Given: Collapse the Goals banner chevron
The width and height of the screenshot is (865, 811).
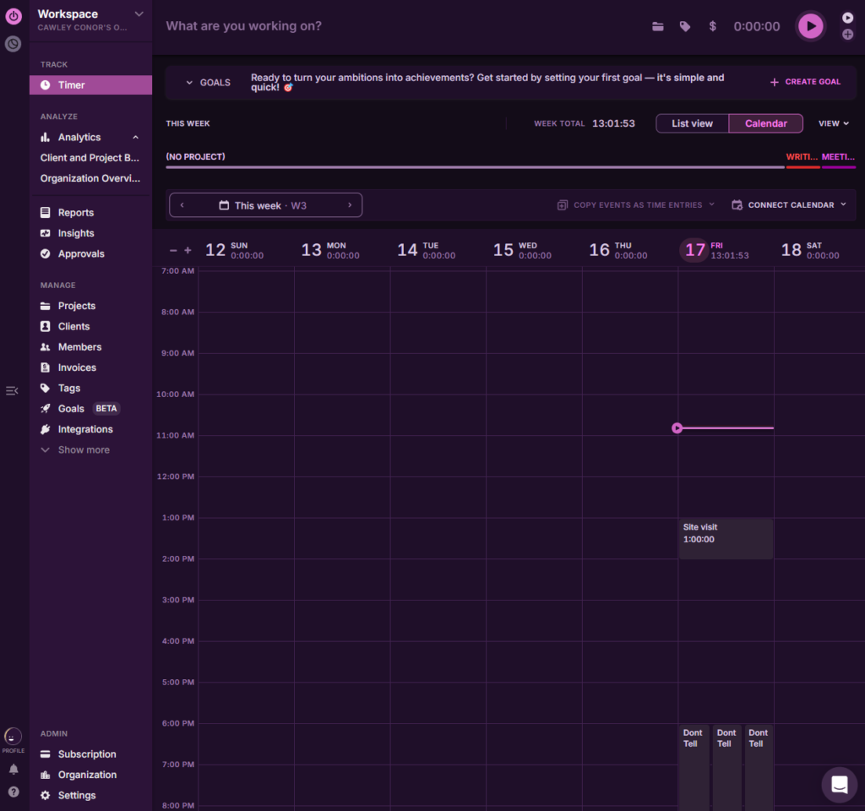Looking at the screenshot, I should click(189, 83).
